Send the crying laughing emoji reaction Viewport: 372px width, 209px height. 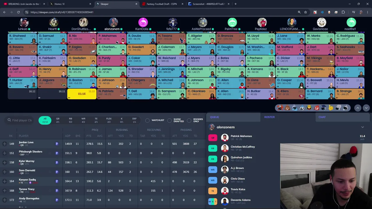pyautogui.click(x=309, y=108)
